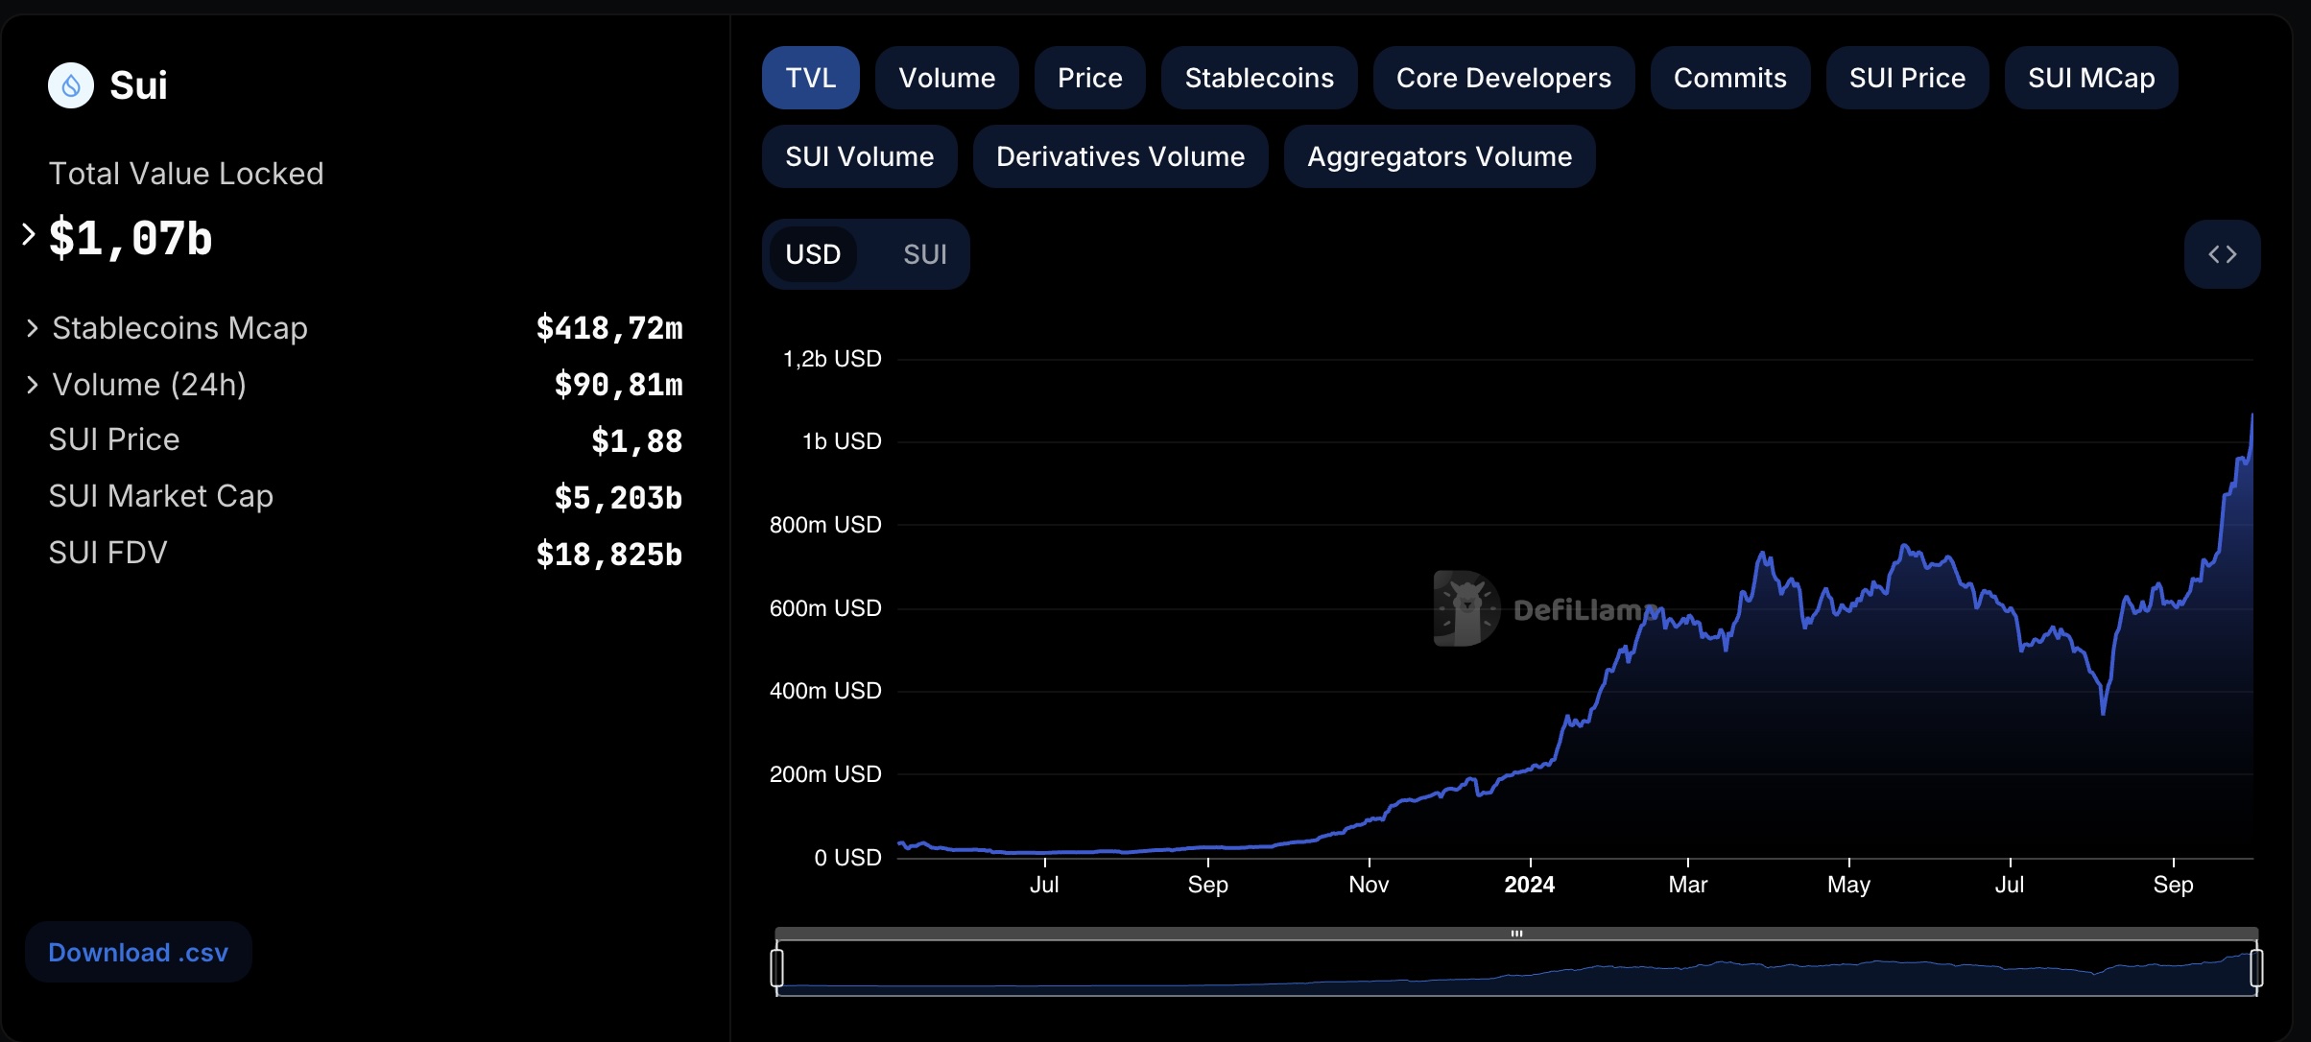Screen dimensions: 2311x1042
Task: Click the Sui droplet logo icon
Action: [71, 85]
